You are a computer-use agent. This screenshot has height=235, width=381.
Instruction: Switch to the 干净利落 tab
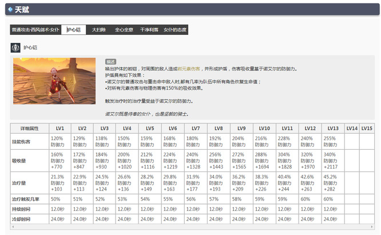tap(149, 30)
